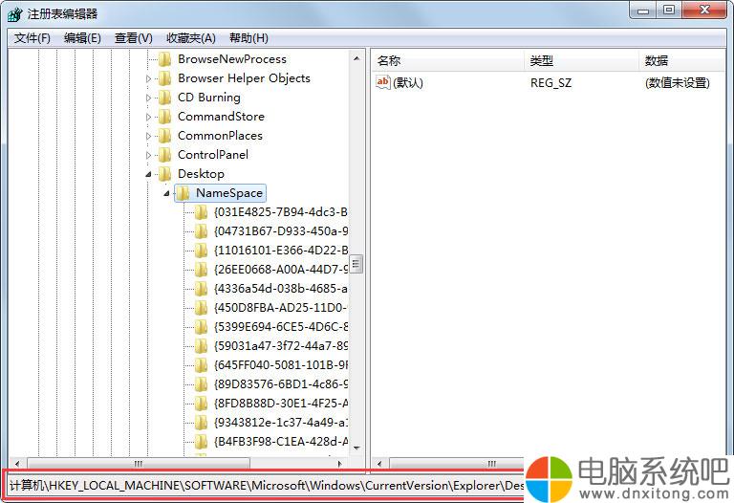
Task: Select the NameSpace key name
Action: click(229, 193)
